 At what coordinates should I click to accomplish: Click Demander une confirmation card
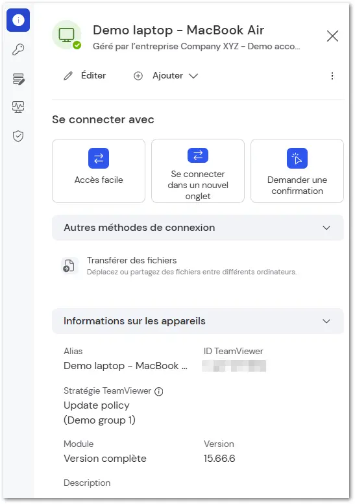297,171
